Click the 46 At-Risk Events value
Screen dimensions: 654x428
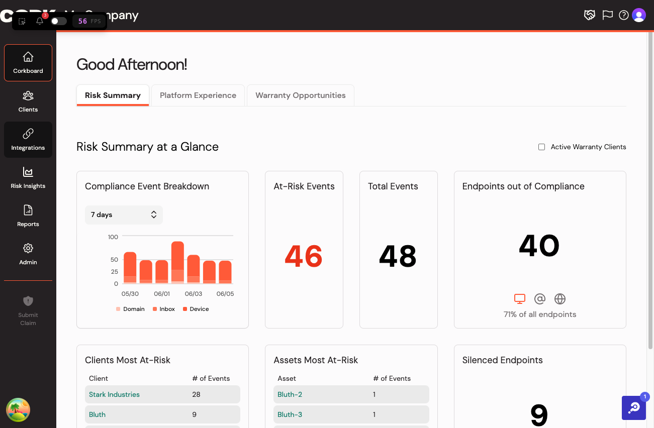tap(304, 256)
